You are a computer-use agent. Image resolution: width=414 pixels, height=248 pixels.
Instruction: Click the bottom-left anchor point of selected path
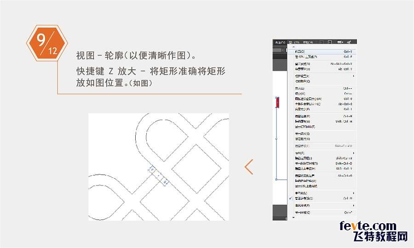point(276,180)
